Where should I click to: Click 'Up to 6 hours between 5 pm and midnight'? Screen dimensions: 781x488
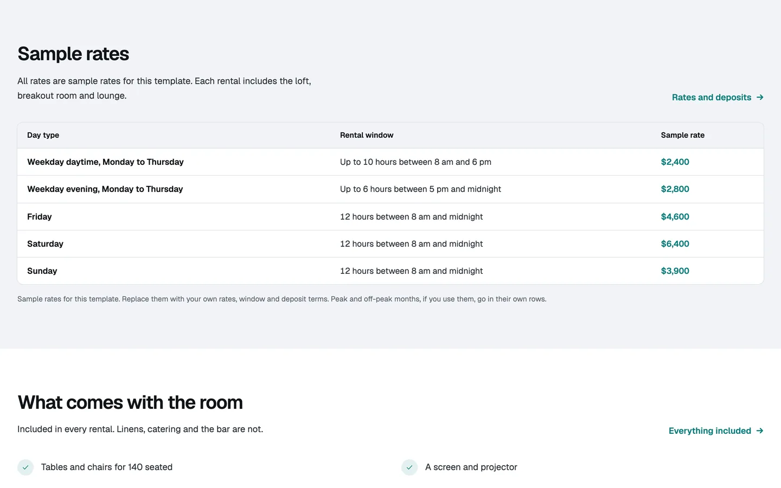[420, 189]
